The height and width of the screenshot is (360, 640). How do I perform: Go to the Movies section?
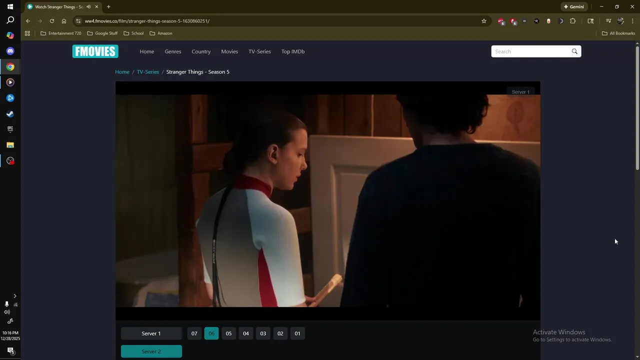[229, 51]
